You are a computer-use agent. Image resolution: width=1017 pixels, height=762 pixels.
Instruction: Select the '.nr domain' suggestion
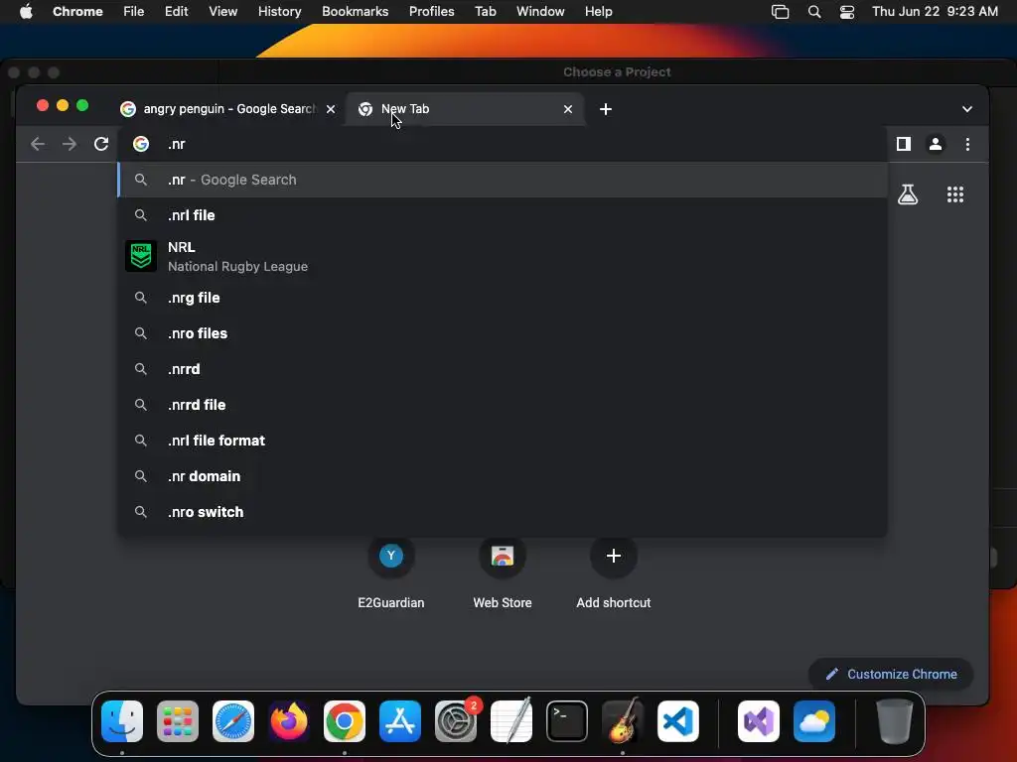(502, 475)
